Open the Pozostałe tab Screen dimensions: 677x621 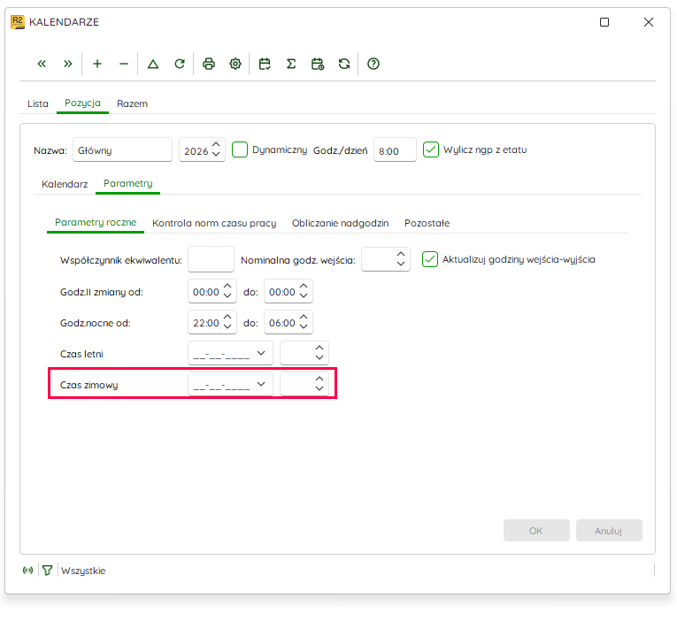click(427, 223)
